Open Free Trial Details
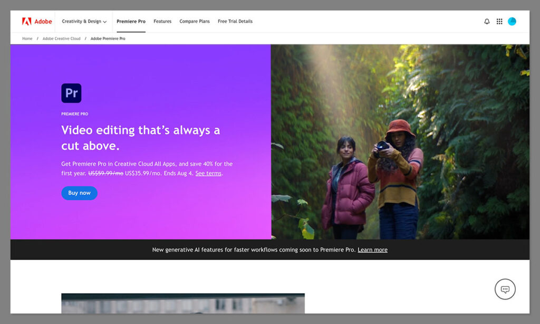 (235, 21)
